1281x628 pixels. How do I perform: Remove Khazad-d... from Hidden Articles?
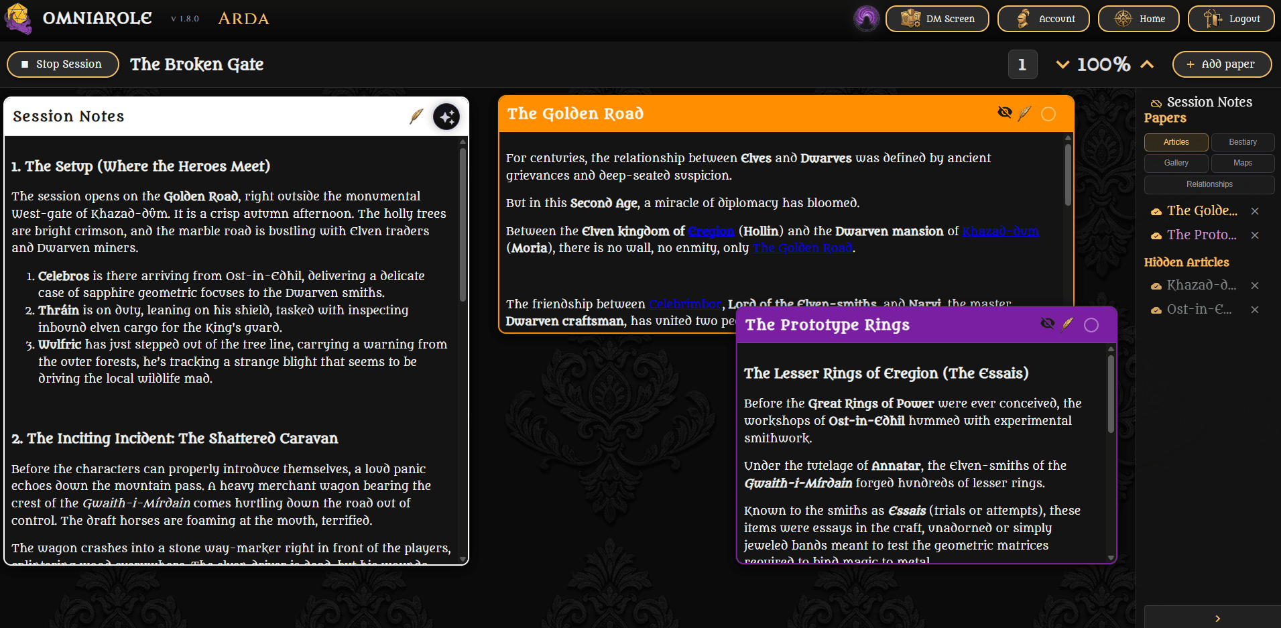pos(1255,286)
